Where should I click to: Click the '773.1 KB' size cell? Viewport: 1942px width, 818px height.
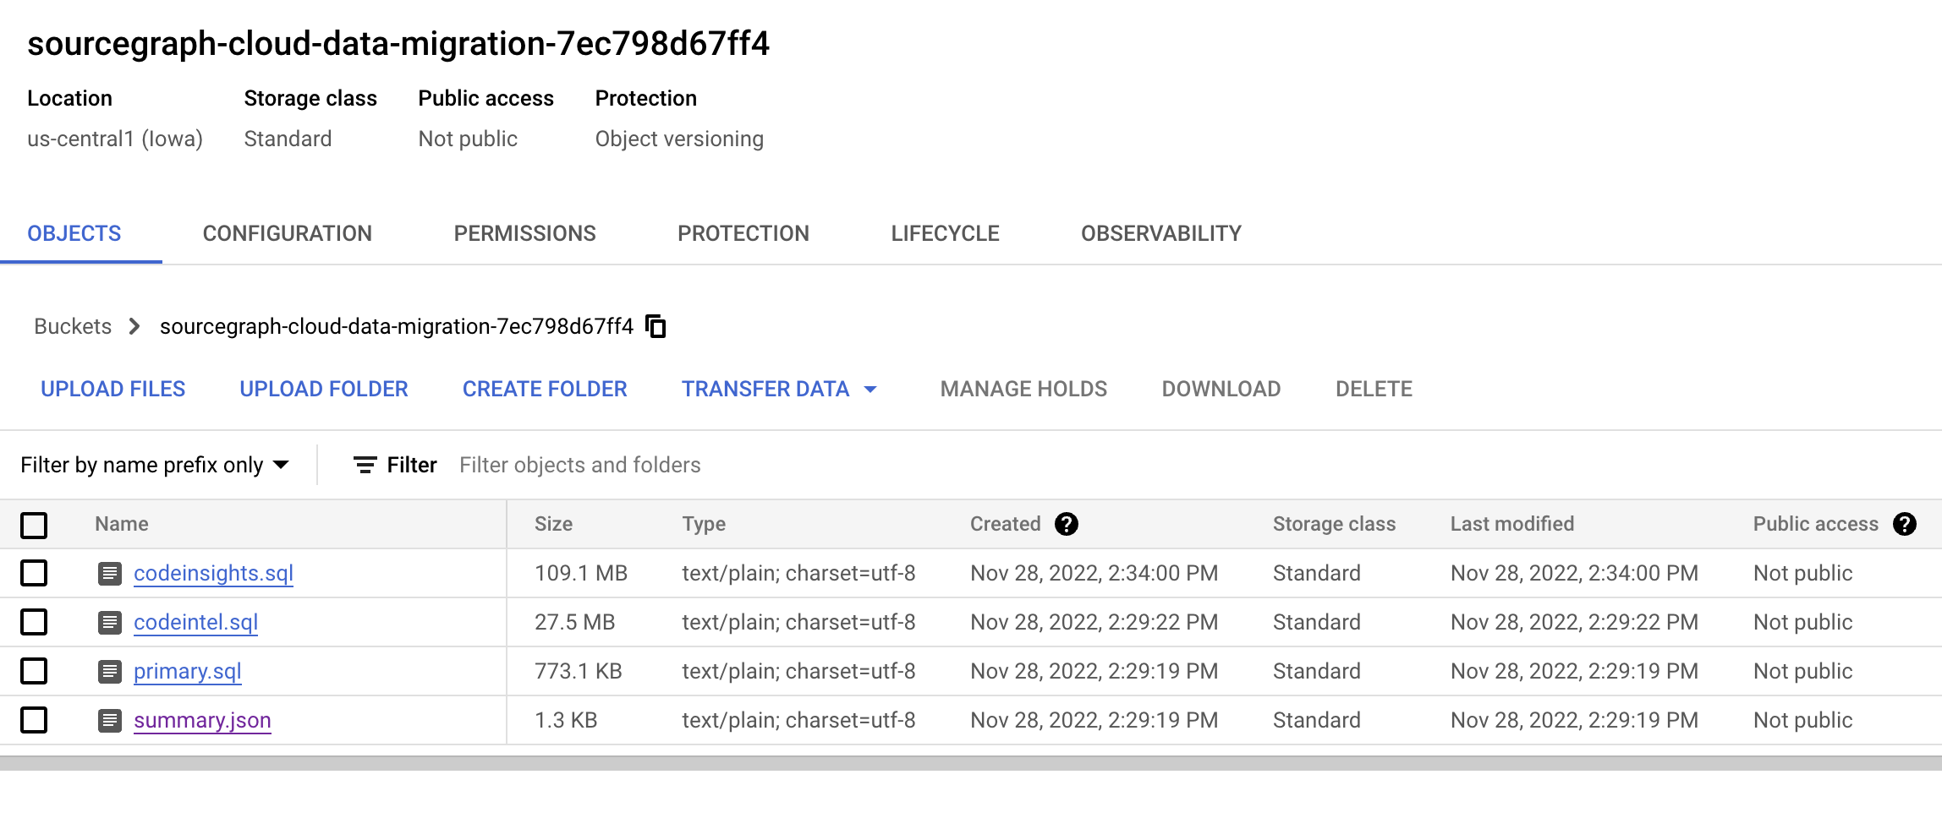pyautogui.click(x=579, y=671)
